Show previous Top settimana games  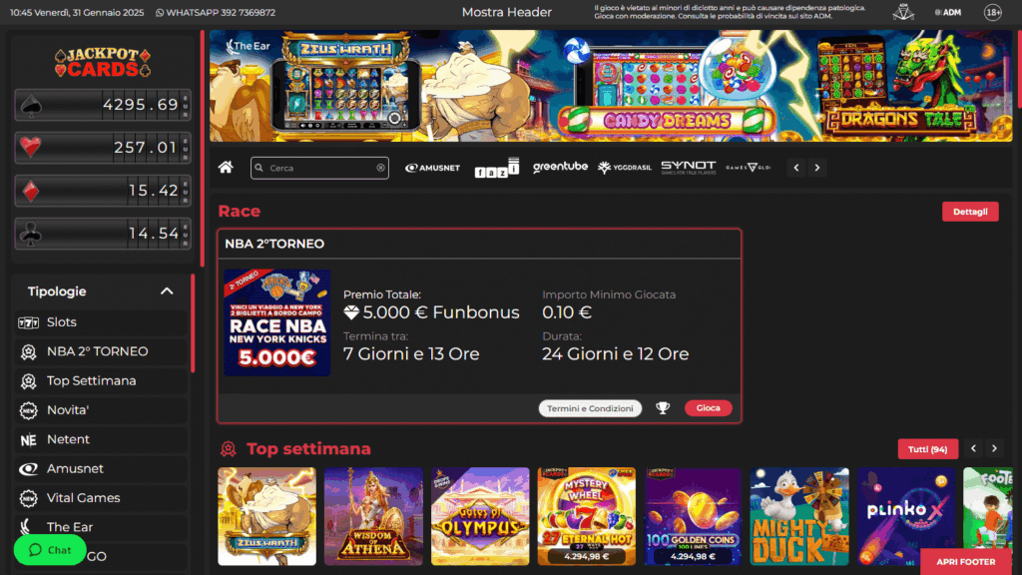click(974, 448)
